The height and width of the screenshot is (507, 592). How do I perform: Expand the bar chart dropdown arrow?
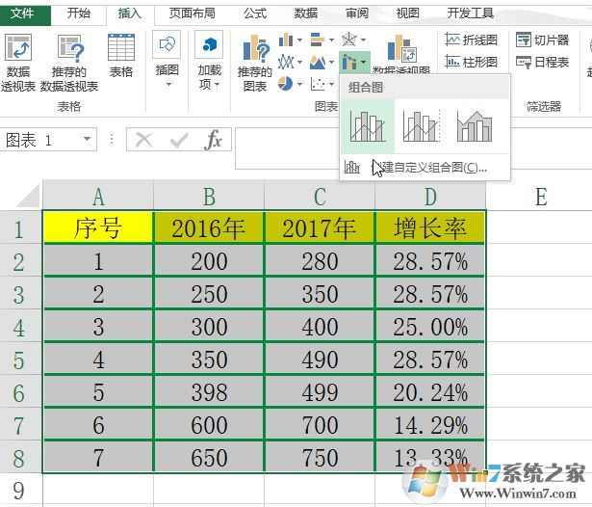[331, 40]
